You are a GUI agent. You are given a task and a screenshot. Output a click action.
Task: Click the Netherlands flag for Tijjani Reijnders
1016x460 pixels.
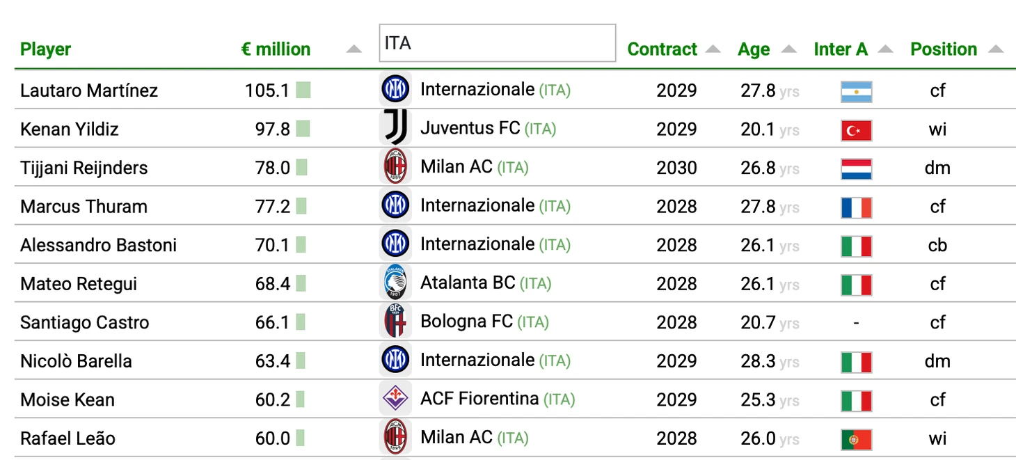(x=856, y=168)
